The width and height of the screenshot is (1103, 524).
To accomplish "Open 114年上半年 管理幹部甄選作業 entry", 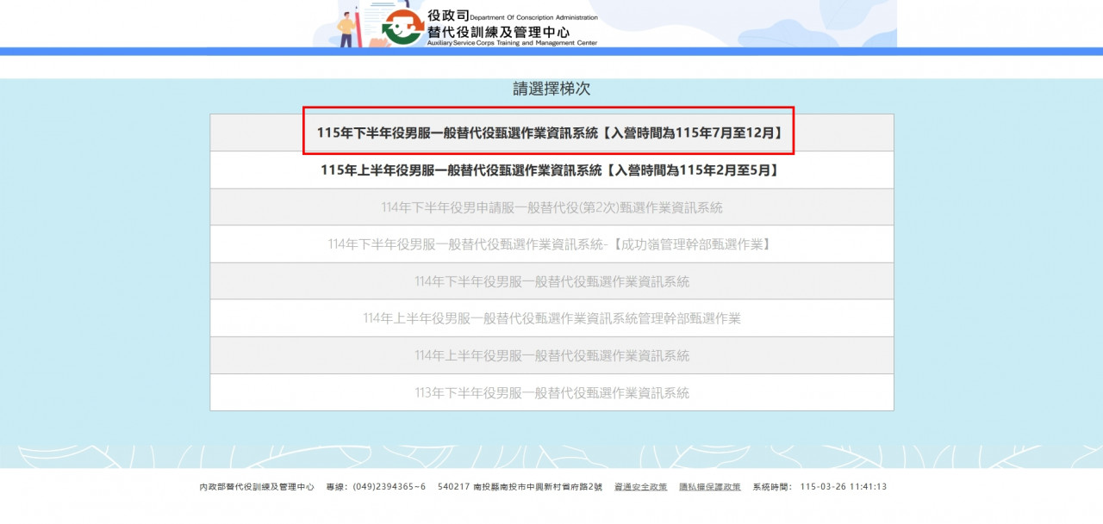I will pyautogui.click(x=551, y=318).
